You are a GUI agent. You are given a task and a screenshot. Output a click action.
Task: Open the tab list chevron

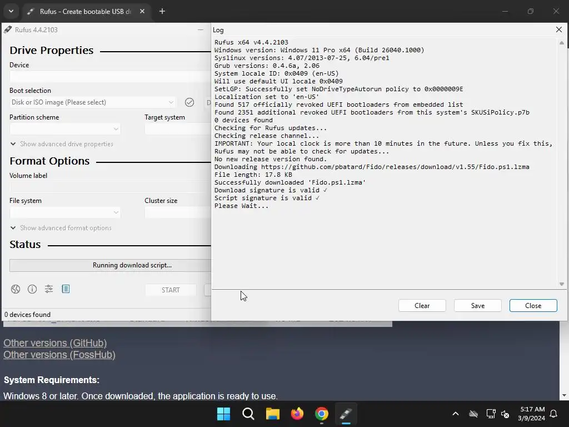click(x=11, y=11)
